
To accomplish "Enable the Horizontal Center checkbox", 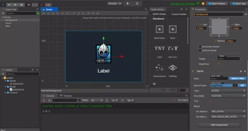I will click(200, 46).
